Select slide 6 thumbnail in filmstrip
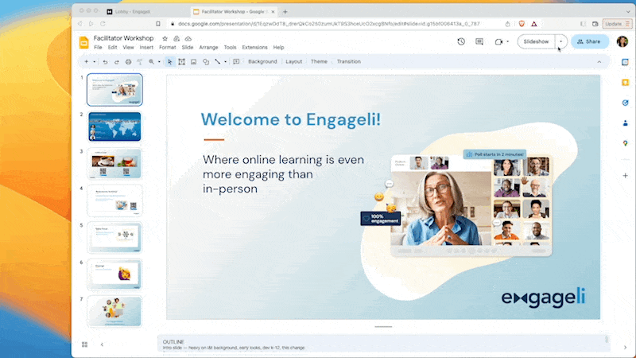The width and height of the screenshot is (636, 358). click(x=114, y=274)
